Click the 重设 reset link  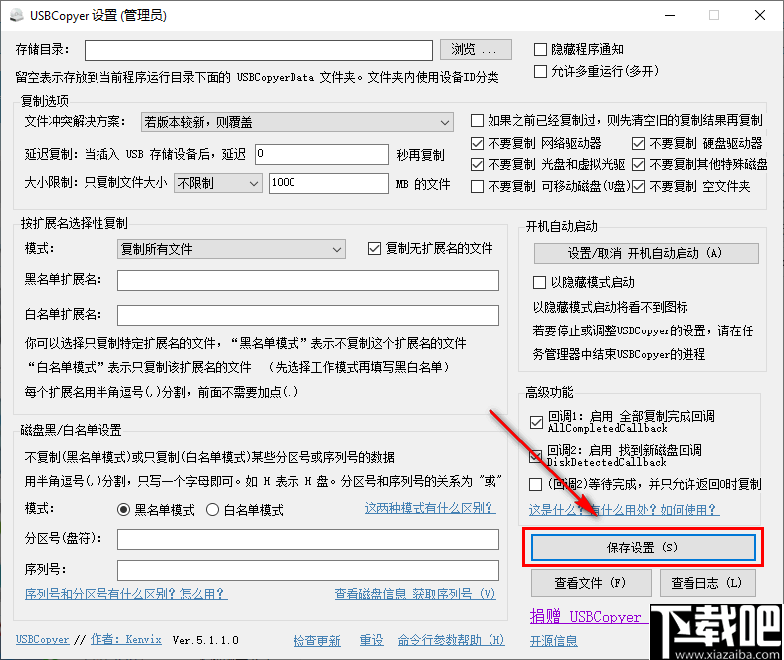tap(371, 640)
